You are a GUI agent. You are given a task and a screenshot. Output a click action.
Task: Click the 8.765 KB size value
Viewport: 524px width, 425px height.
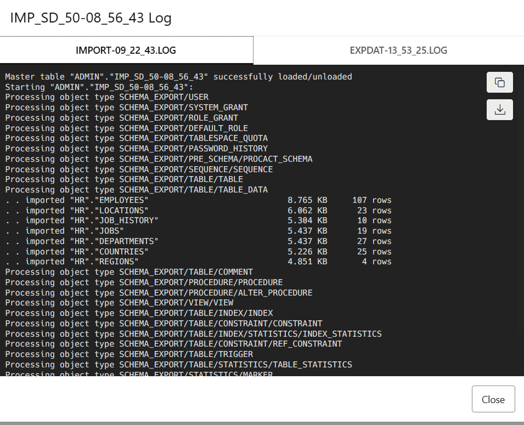[x=307, y=200]
